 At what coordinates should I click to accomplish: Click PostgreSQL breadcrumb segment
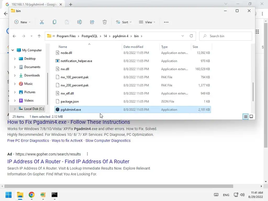click(90, 36)
